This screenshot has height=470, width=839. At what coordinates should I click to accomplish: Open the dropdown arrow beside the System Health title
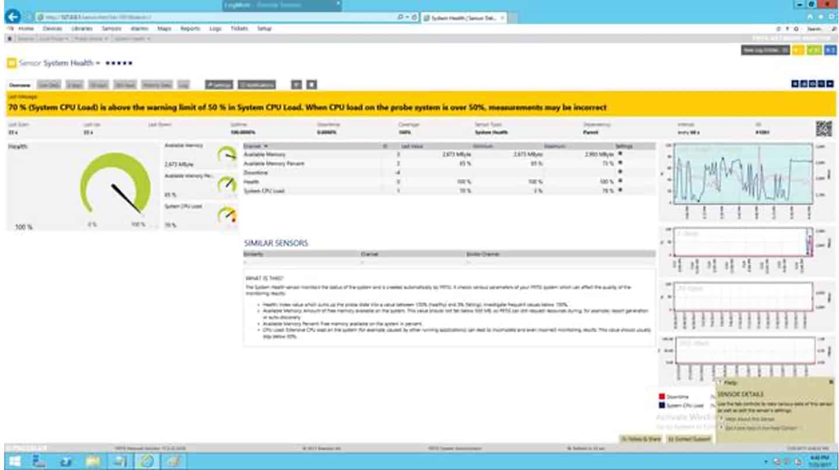coord(99,63)
